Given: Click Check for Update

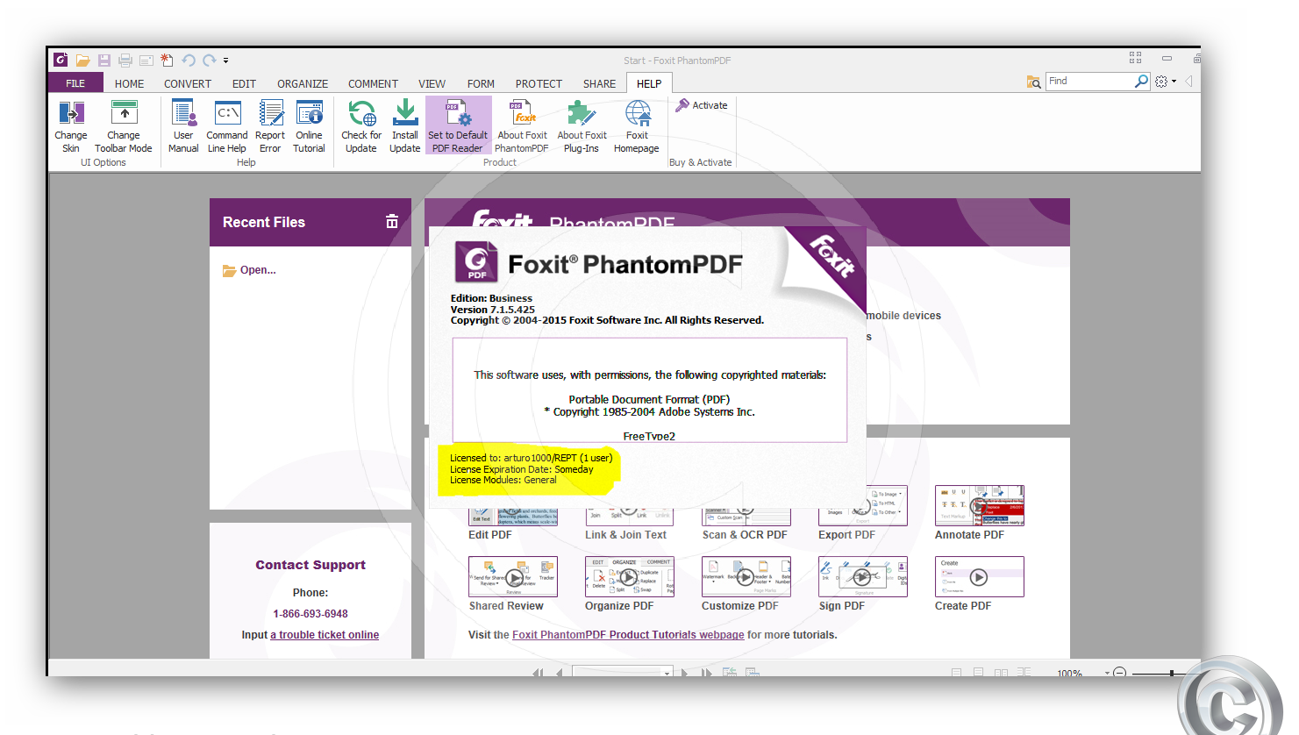Looking at the screenshot, I should pos(361,126).
